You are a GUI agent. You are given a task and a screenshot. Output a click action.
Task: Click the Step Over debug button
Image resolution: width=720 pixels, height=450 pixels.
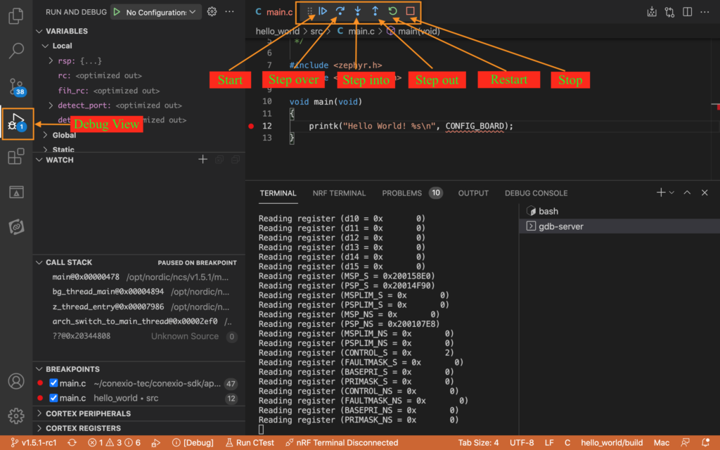340,11
